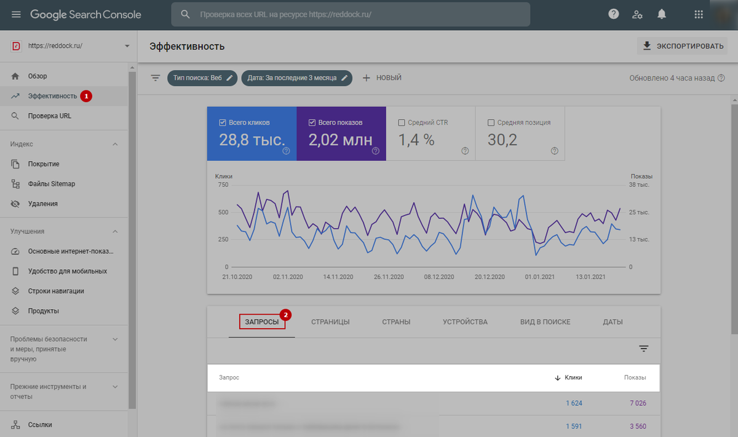Screen dimensions: 738x437
Task: Toggle the Всего показов checkbox
Action: 312,122
